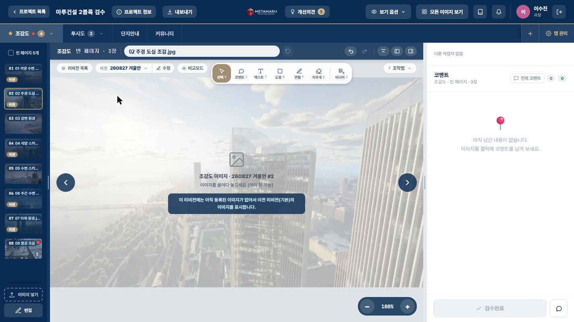Collapse the top bar with the up-arrow icon
Viewport: 574px width, 322px height.
tap(383, 51)
